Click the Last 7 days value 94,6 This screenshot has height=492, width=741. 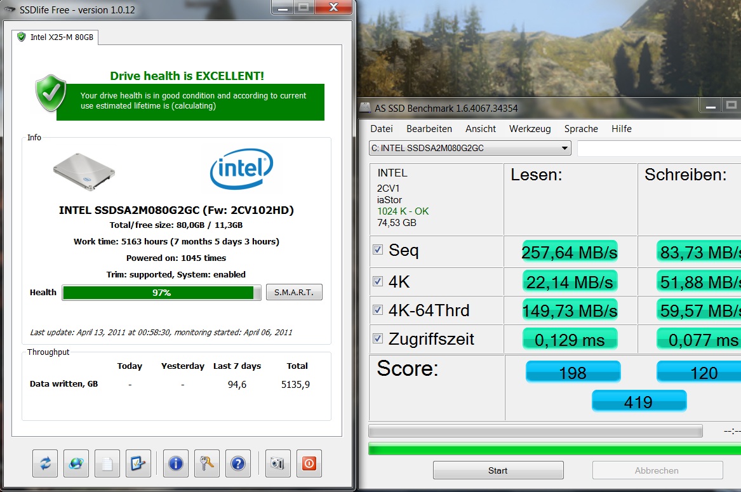tap(237, 384)
